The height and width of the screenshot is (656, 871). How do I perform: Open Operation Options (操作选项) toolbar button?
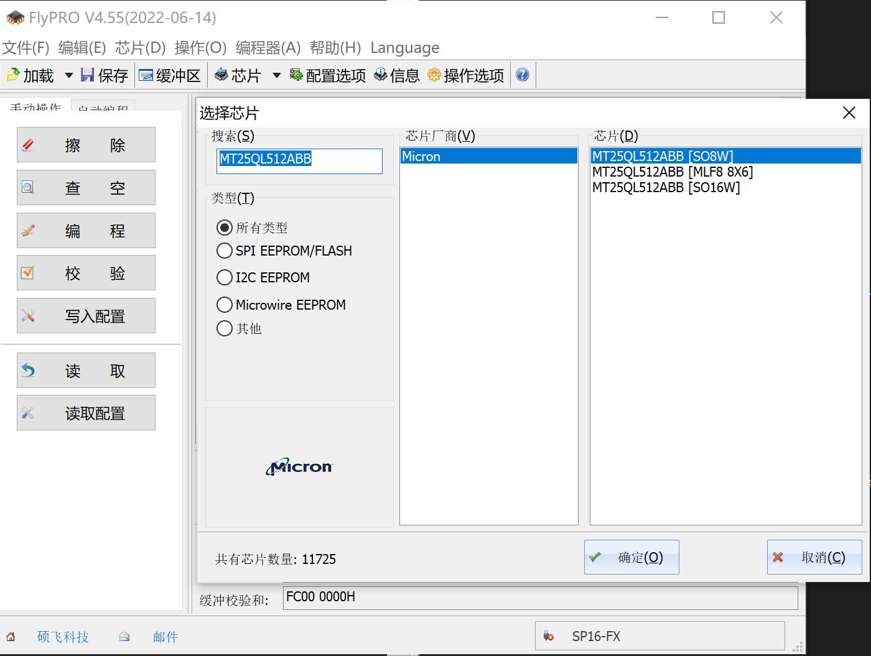(465, 75)
